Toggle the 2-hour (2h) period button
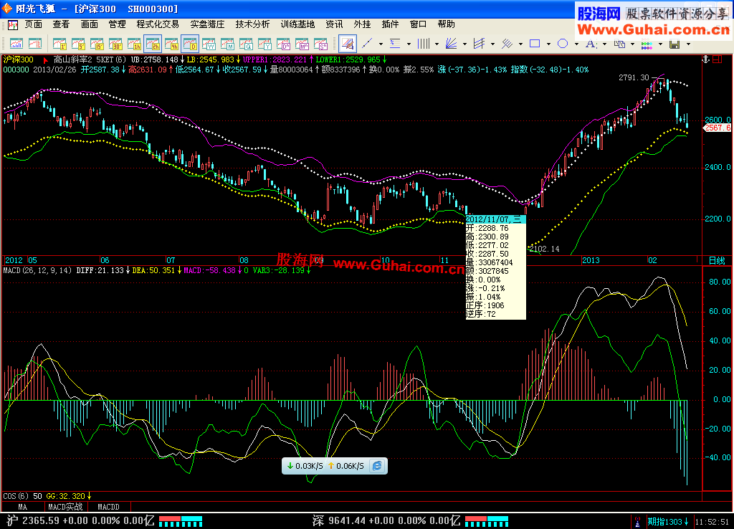This screenshot has height=529, width=734. pos(153,44)
